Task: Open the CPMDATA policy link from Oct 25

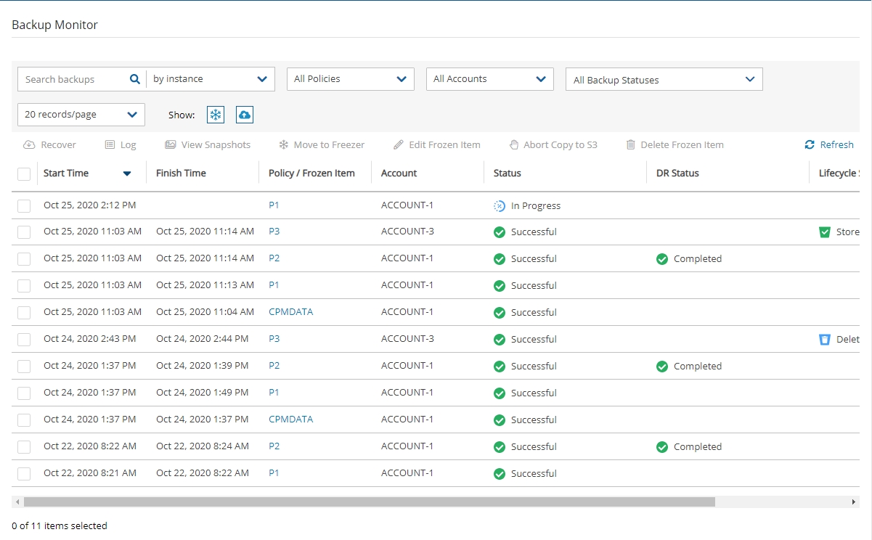Action: (290, 312)
